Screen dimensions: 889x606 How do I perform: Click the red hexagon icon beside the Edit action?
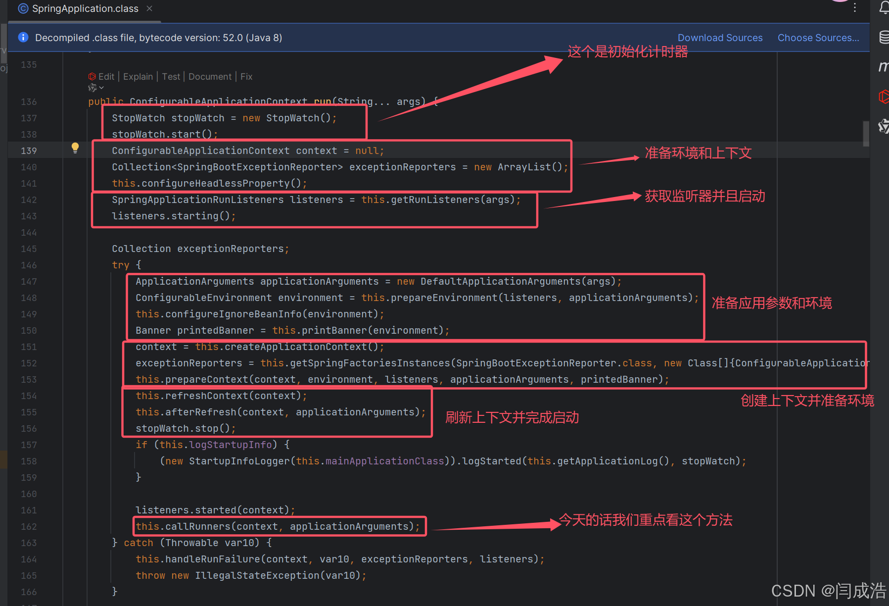coord(92,76)
